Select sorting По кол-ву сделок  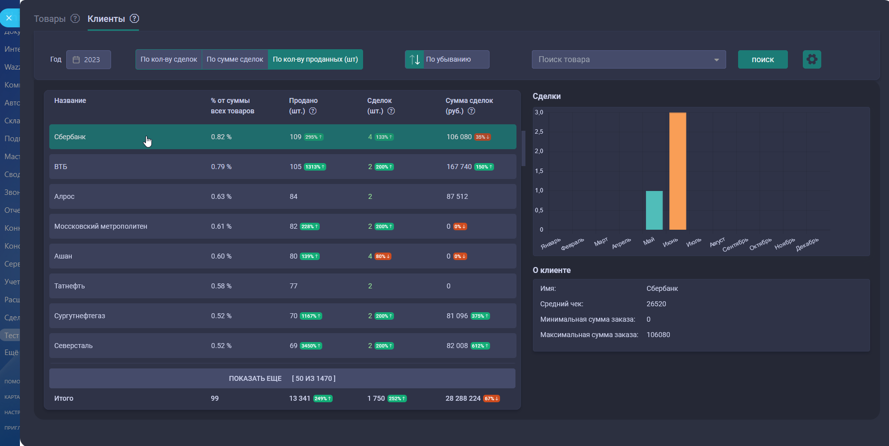point(169,60)
